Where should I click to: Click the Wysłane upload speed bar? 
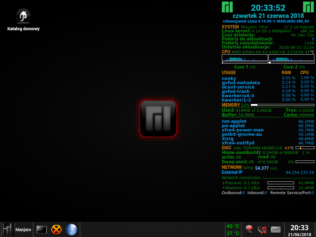(x=281, y=188)
